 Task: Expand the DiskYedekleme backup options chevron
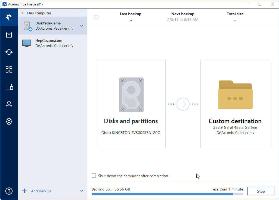coord(82,26)
